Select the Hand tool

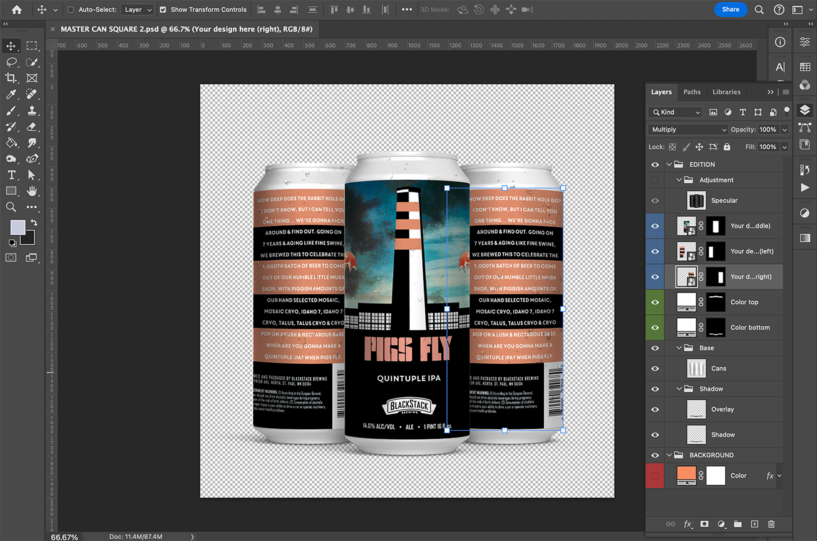click(x=32, y=191)
